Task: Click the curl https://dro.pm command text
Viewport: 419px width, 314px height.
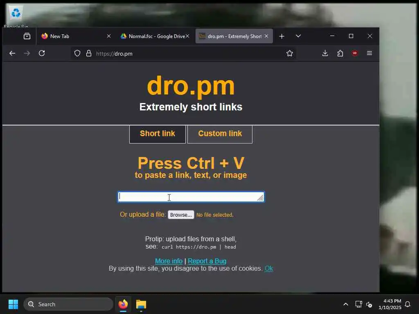Action: [x=199, y=247]
